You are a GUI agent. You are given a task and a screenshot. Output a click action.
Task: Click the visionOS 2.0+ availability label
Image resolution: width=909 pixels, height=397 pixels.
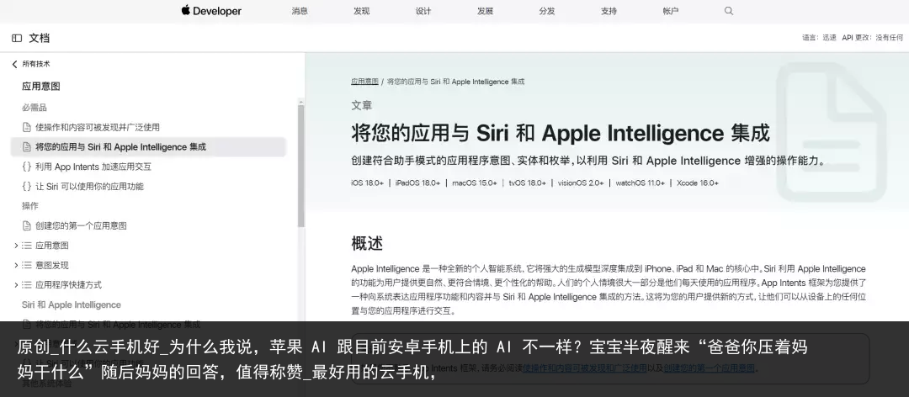point(581,183)
